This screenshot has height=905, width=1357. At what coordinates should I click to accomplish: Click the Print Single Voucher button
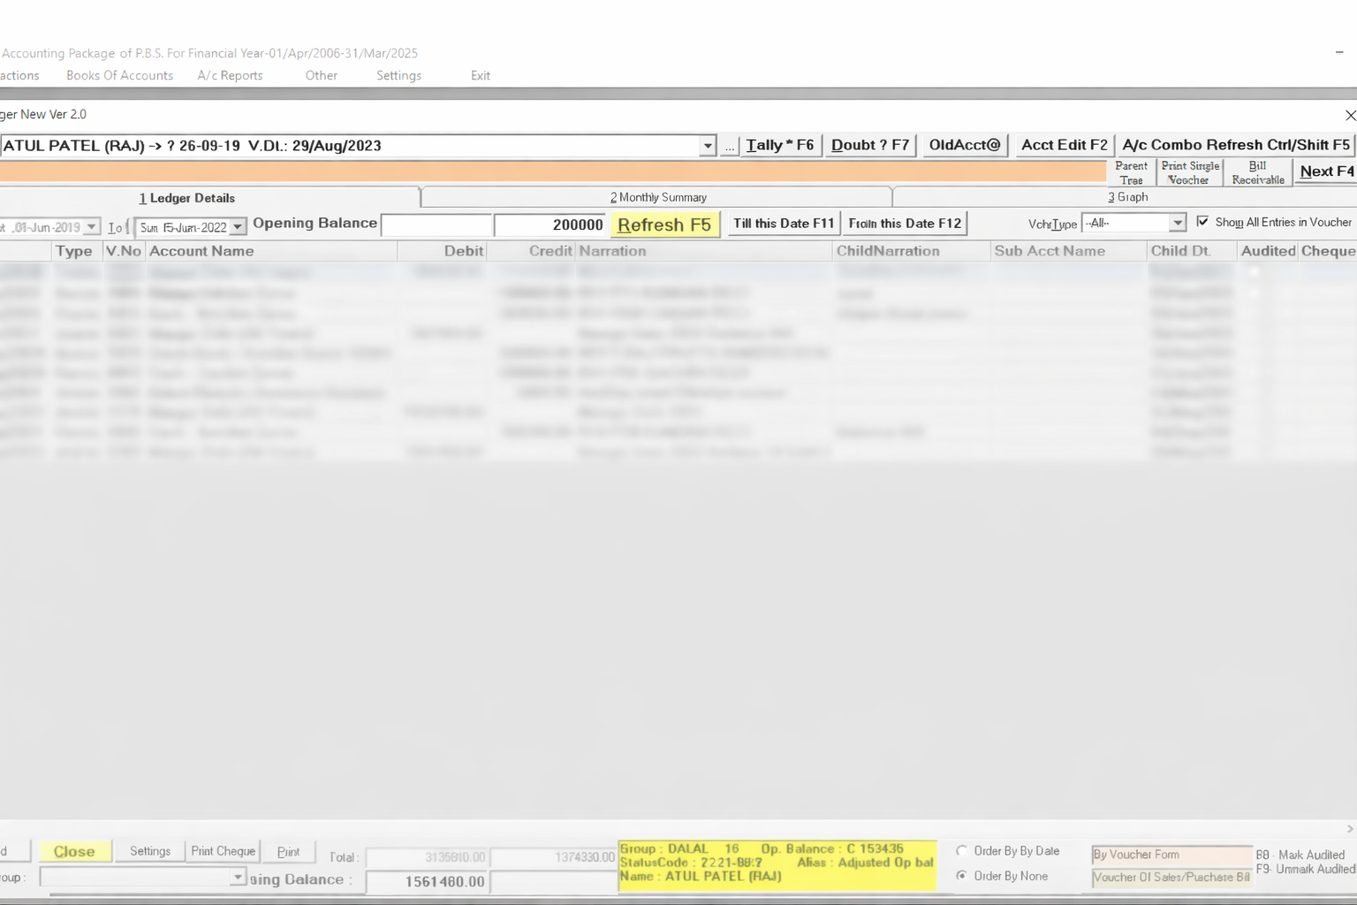tap(1189, 172)
